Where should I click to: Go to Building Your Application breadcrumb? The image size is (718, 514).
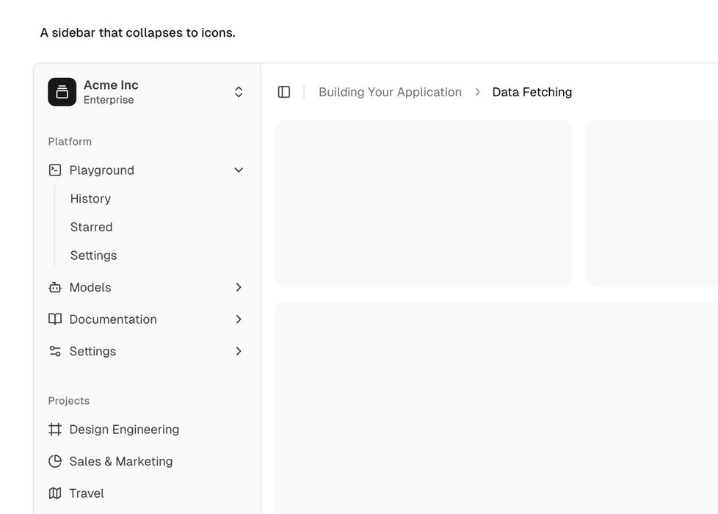pyautogui.click(x=390, y=92)
